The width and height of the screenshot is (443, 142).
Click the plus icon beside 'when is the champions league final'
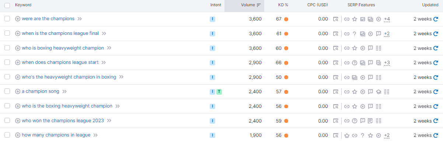[18, 33]
